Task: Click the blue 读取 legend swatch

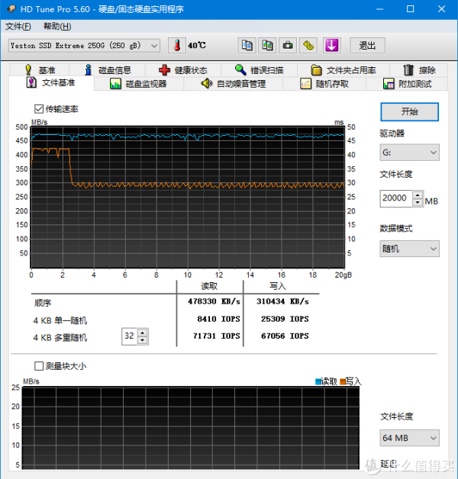Action: pyautogui.click(x=318, y=381)
